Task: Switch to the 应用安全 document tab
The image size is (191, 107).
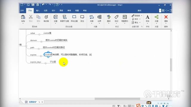Action: coord(33,102)
